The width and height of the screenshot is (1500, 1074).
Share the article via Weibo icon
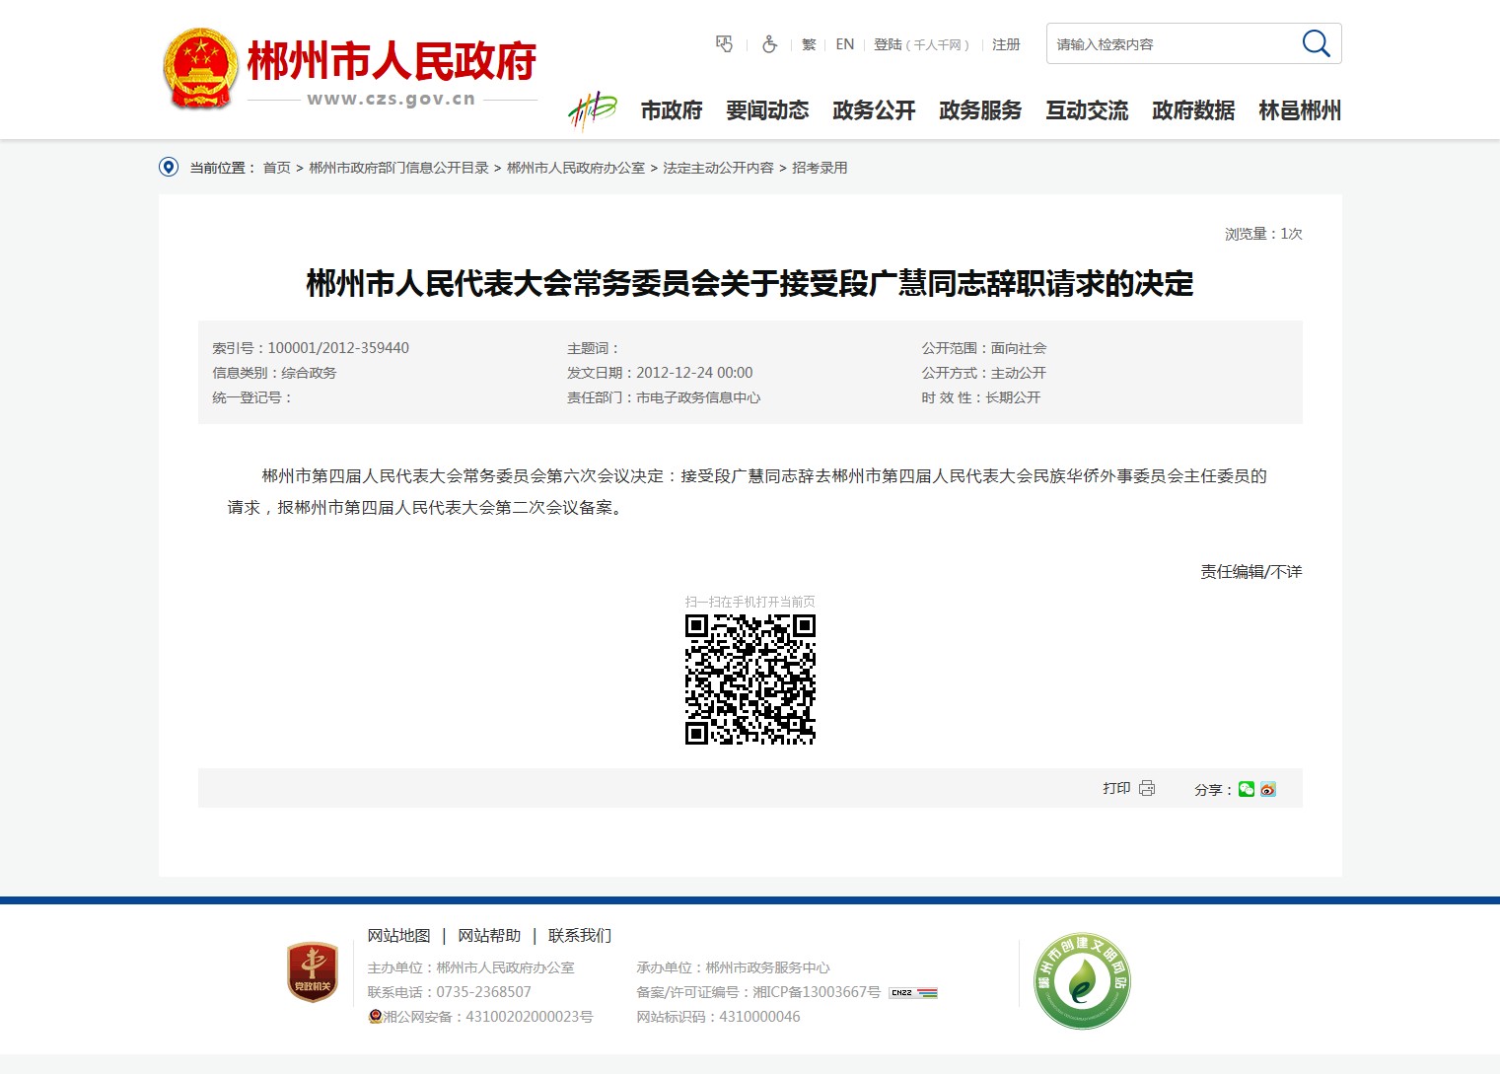[1268, 789]
